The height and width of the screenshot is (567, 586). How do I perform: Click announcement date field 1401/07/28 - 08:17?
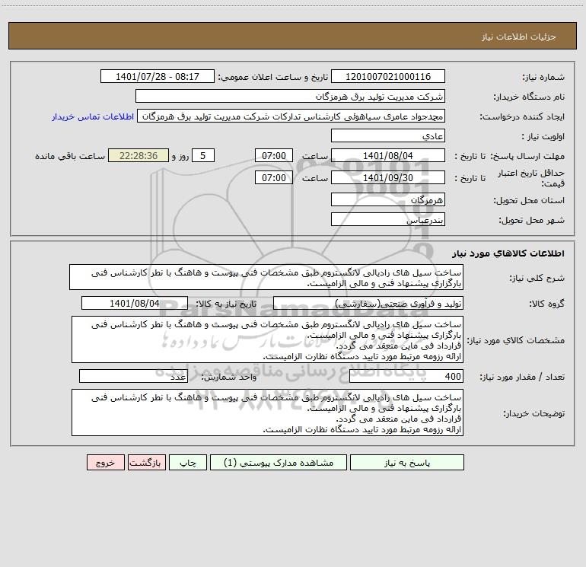pos(158,76)
